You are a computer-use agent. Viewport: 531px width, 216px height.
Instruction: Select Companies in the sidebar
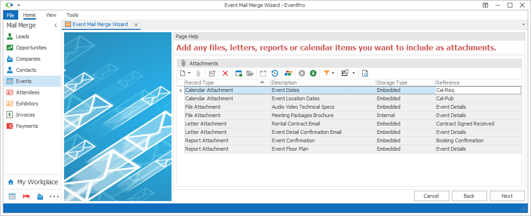click(32, 59)
